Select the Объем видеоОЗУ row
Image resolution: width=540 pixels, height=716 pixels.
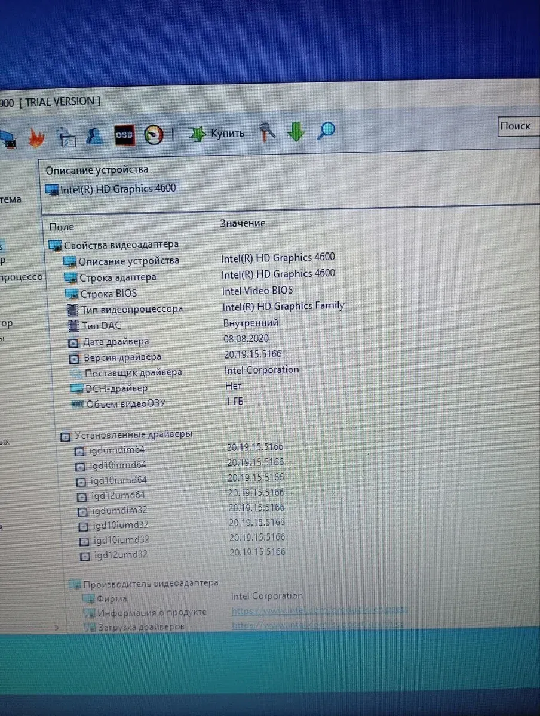pyautogui.click(x=125, y=404)
